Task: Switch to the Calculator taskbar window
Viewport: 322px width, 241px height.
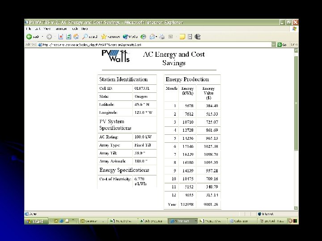Action: tap(241, 221)
